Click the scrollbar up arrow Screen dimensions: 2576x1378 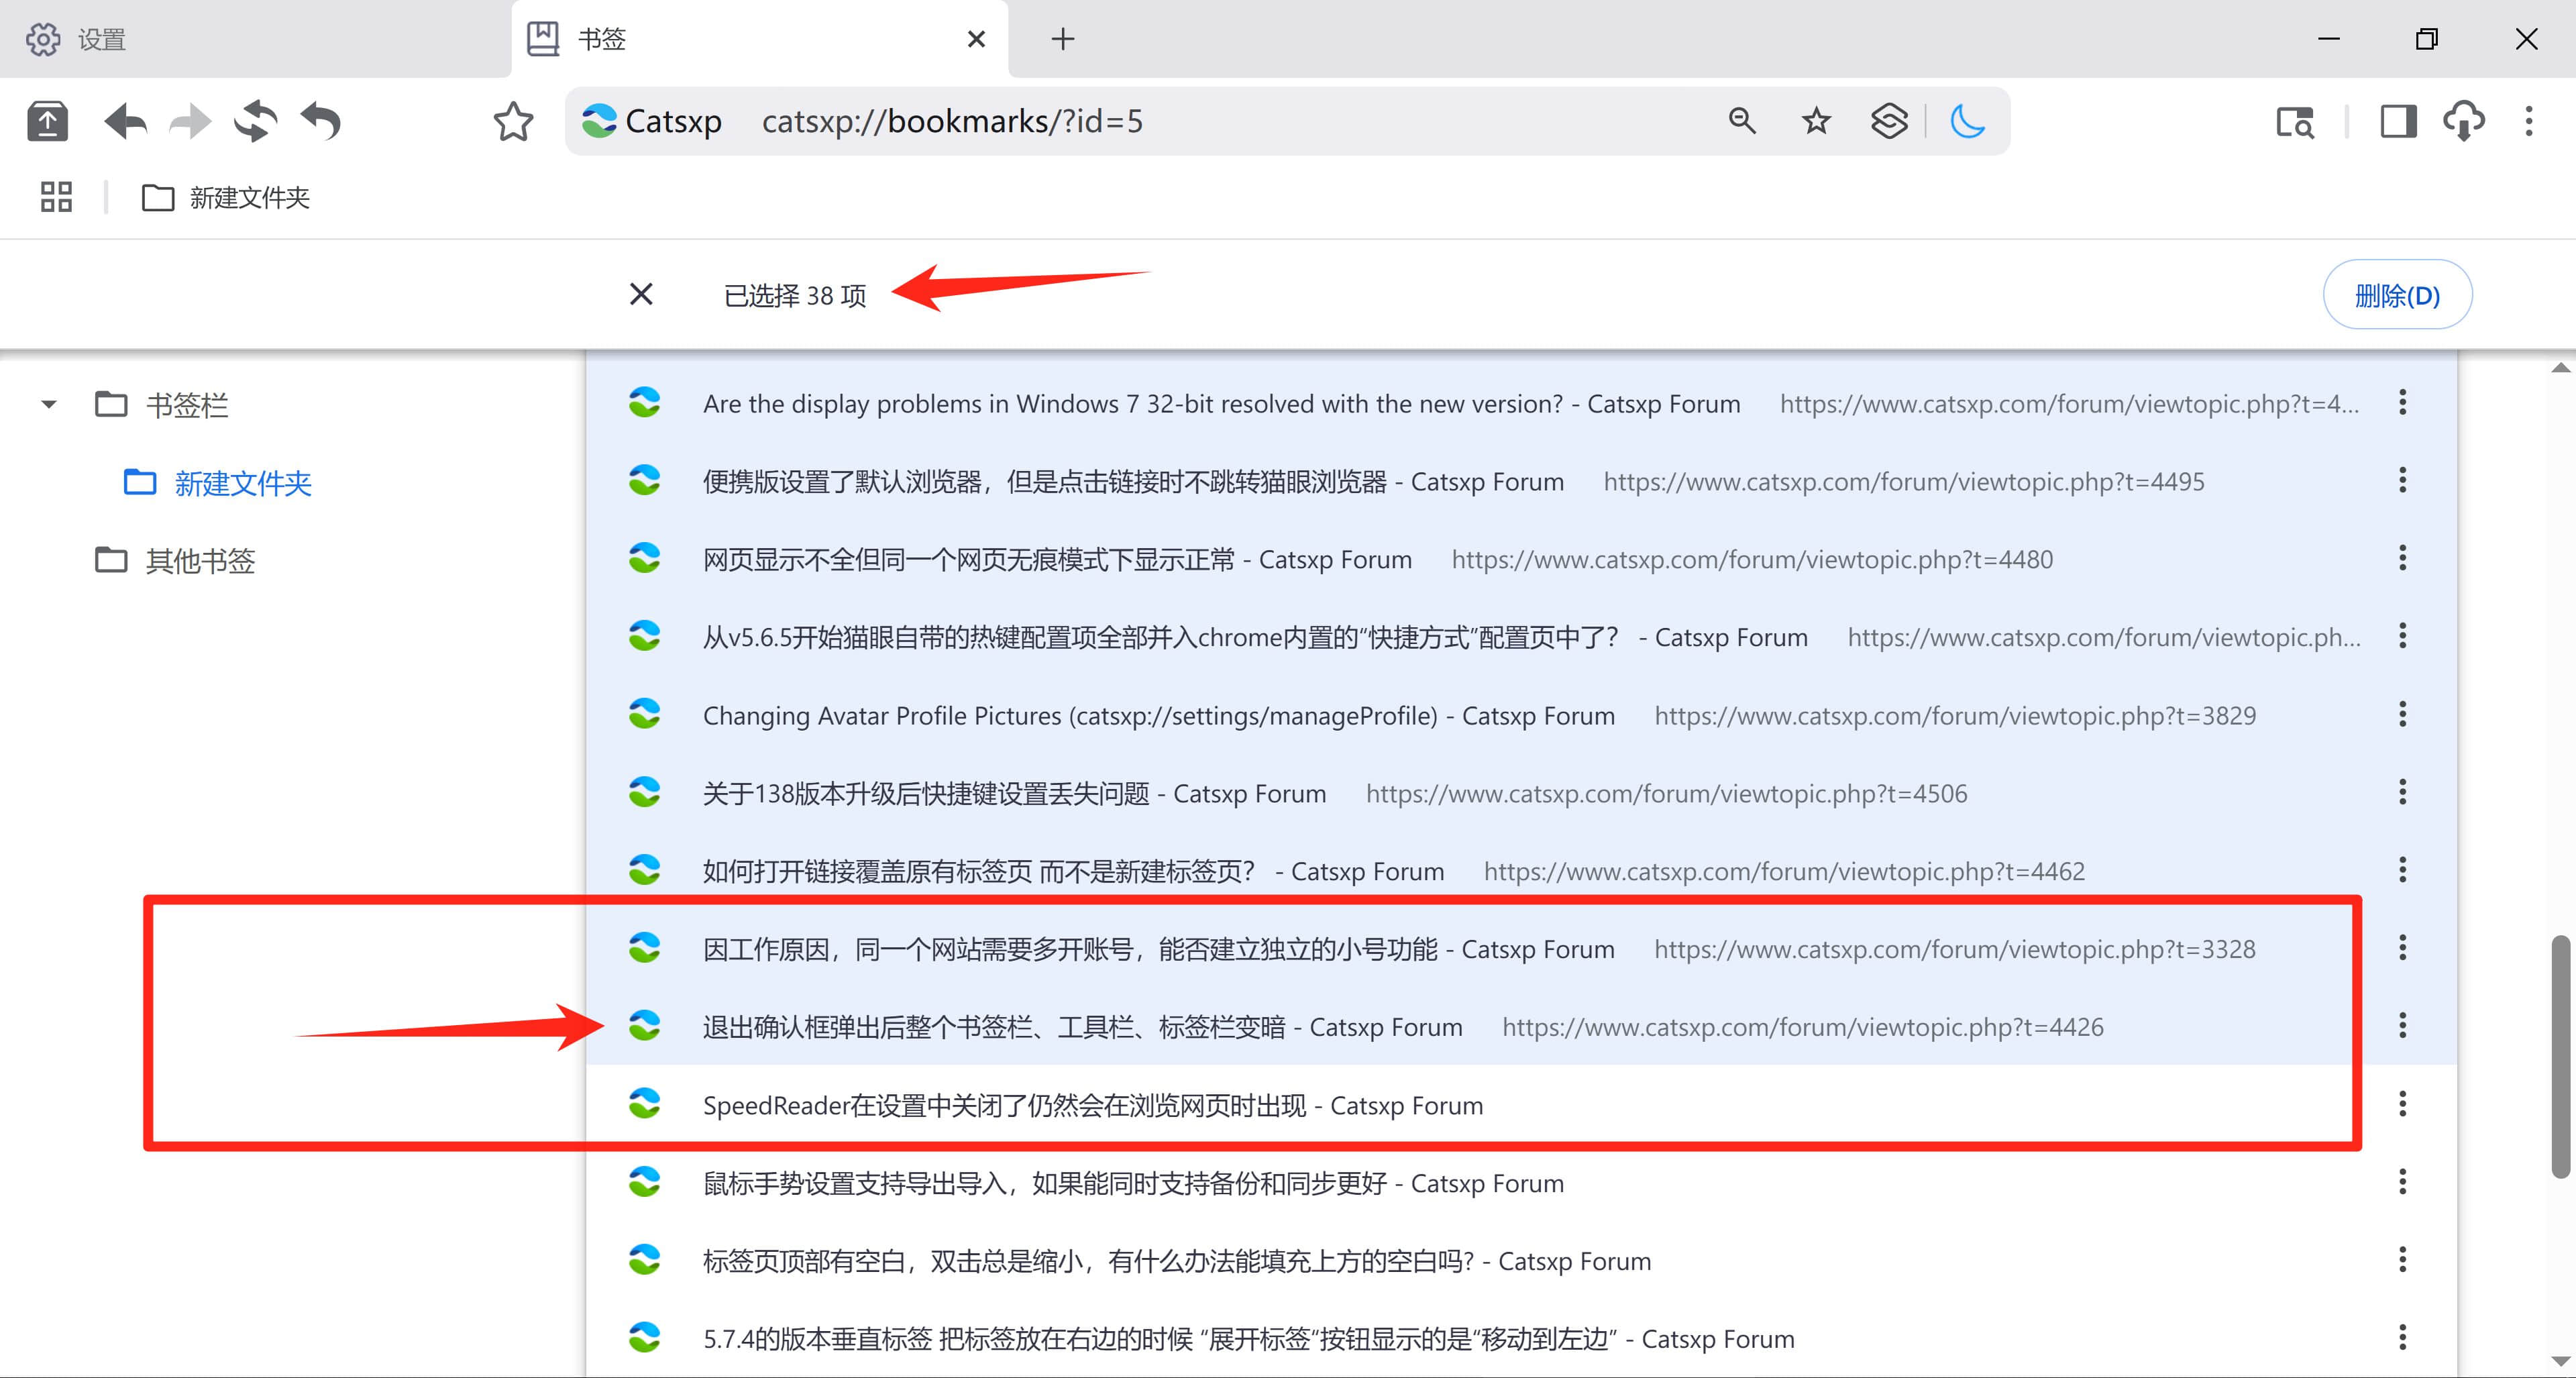pos(2561,368)
